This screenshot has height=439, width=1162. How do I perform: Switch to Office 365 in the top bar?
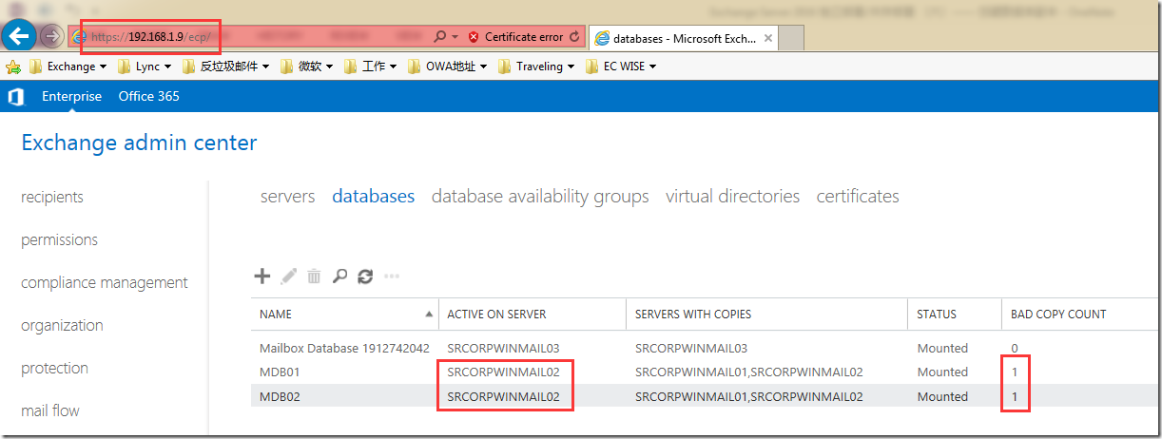(148, 96)
